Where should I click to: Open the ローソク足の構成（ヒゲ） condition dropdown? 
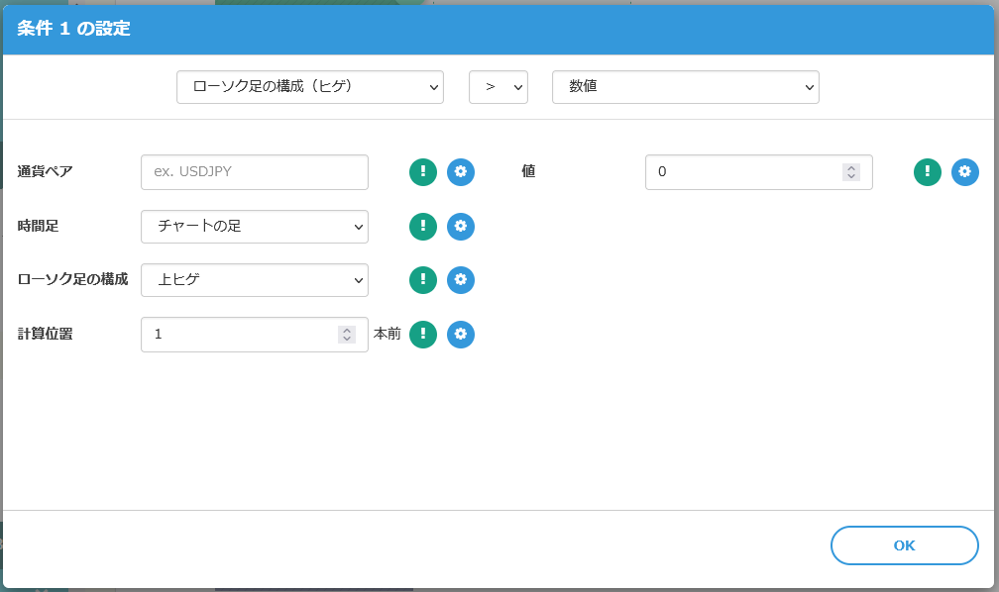[309, 87]
